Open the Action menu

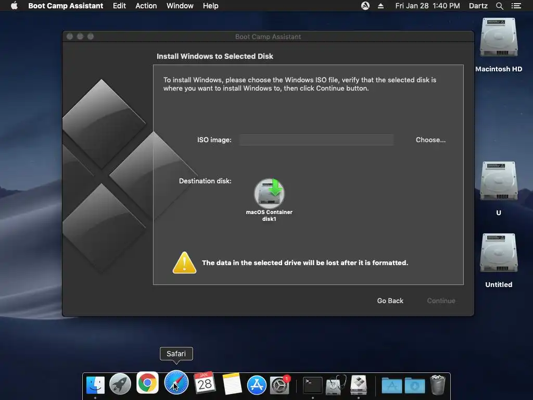(x=146, y=6)
